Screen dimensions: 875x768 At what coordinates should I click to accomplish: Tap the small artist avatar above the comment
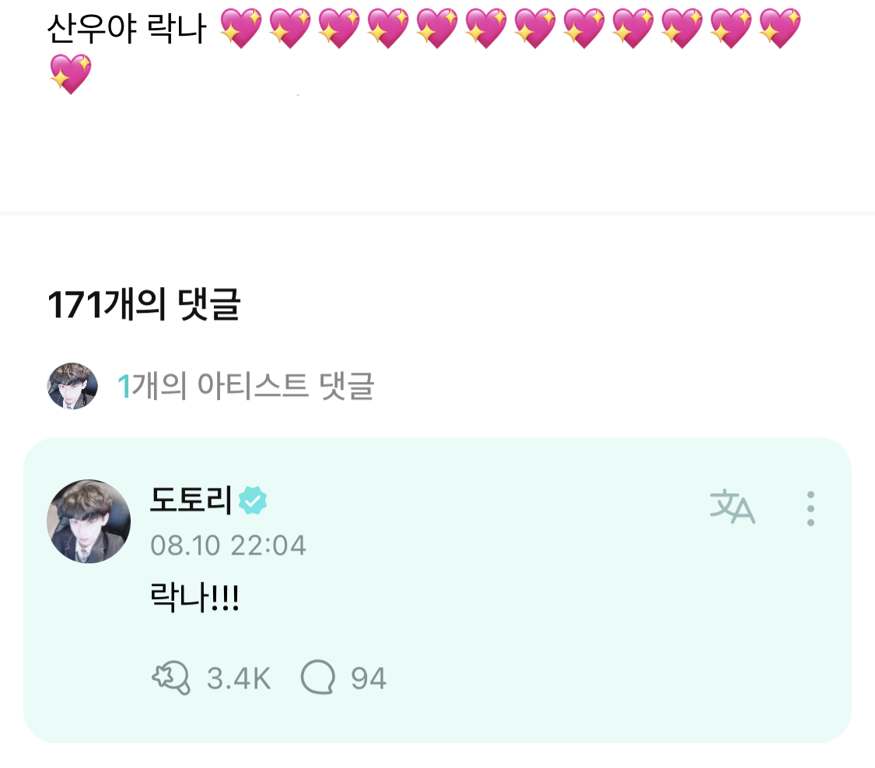[x=72, y=385]
